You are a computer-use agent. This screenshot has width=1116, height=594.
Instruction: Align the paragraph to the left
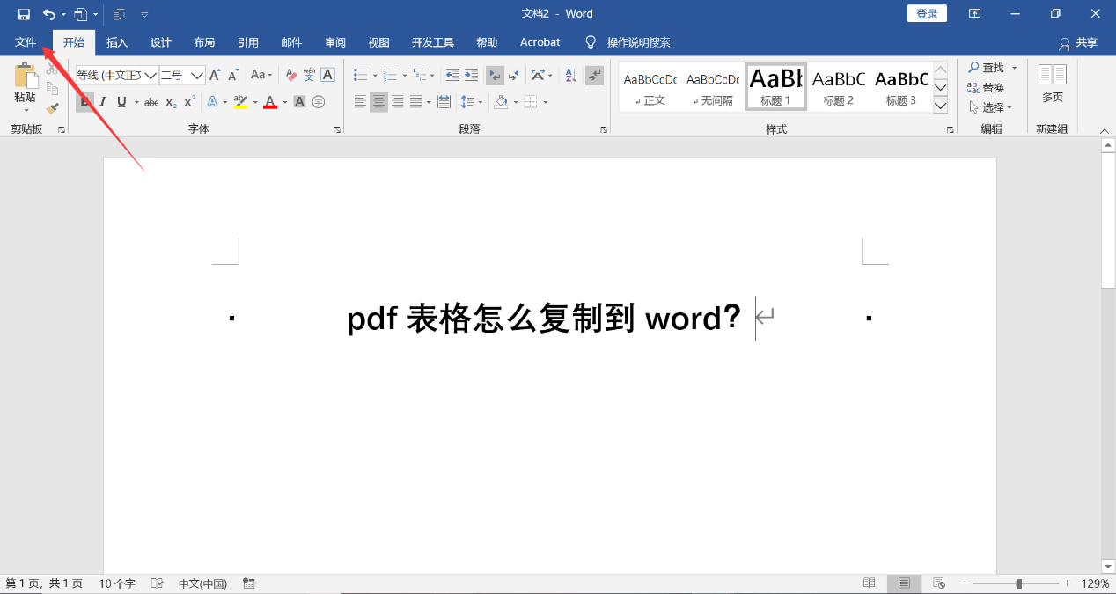(360, 102)
